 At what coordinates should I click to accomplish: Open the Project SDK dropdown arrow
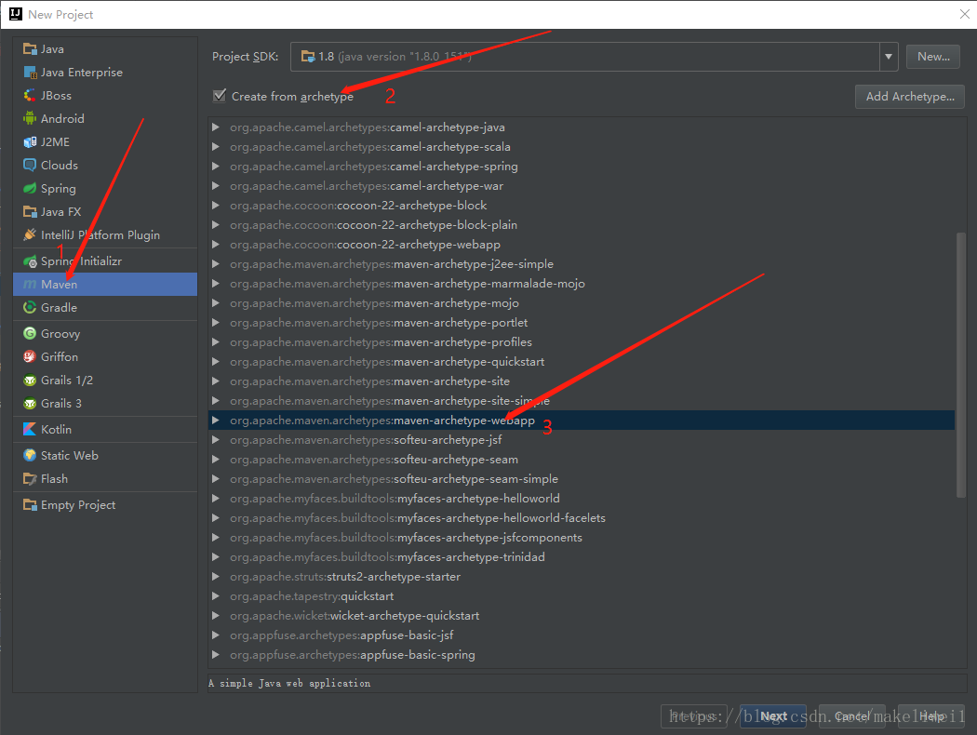click(x=889, y=57)
